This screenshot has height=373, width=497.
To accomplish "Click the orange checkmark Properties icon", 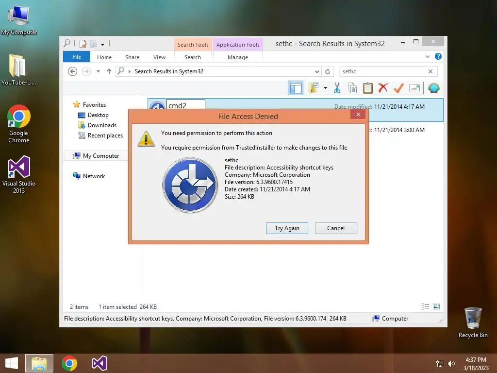I will tap(398, 88).
